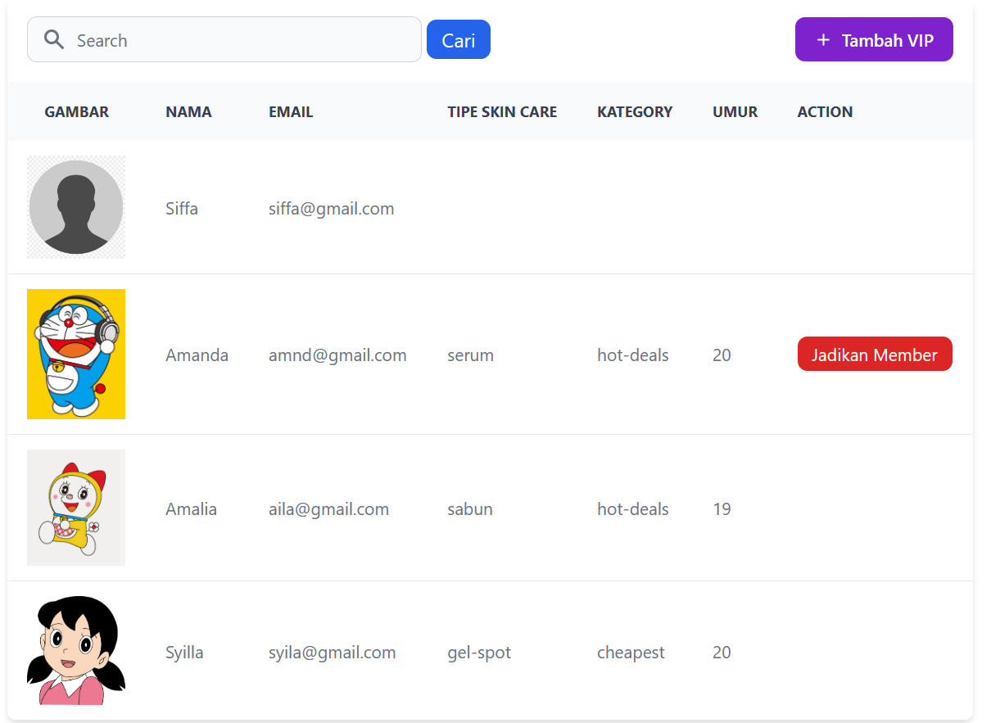
Task: Open Amanda's Doraemon profile picture
Action: 76,354
